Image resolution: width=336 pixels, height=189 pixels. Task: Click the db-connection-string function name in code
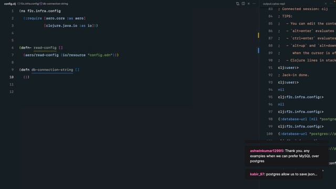(52, 70)
